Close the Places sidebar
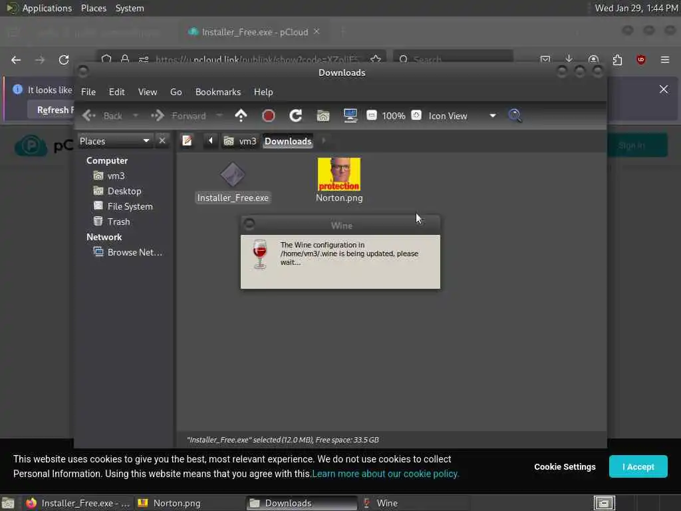 [x=162, y=141]
